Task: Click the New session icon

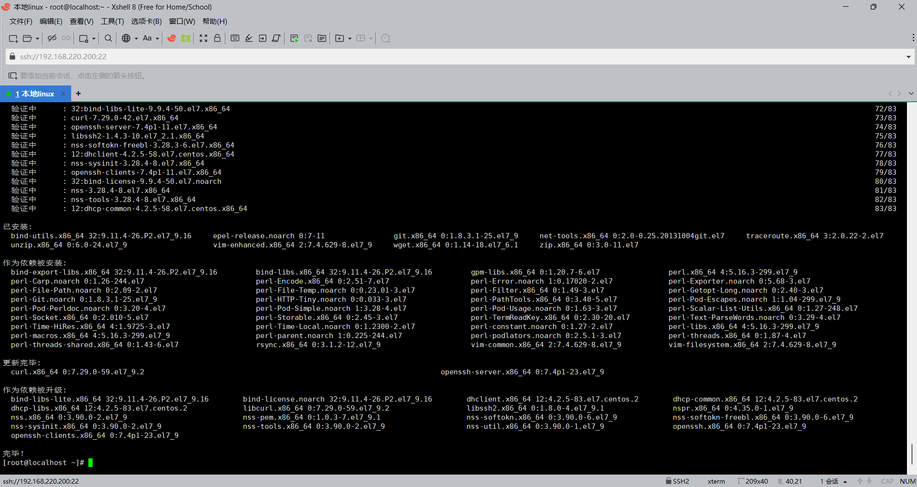Action: pos(13,38)
